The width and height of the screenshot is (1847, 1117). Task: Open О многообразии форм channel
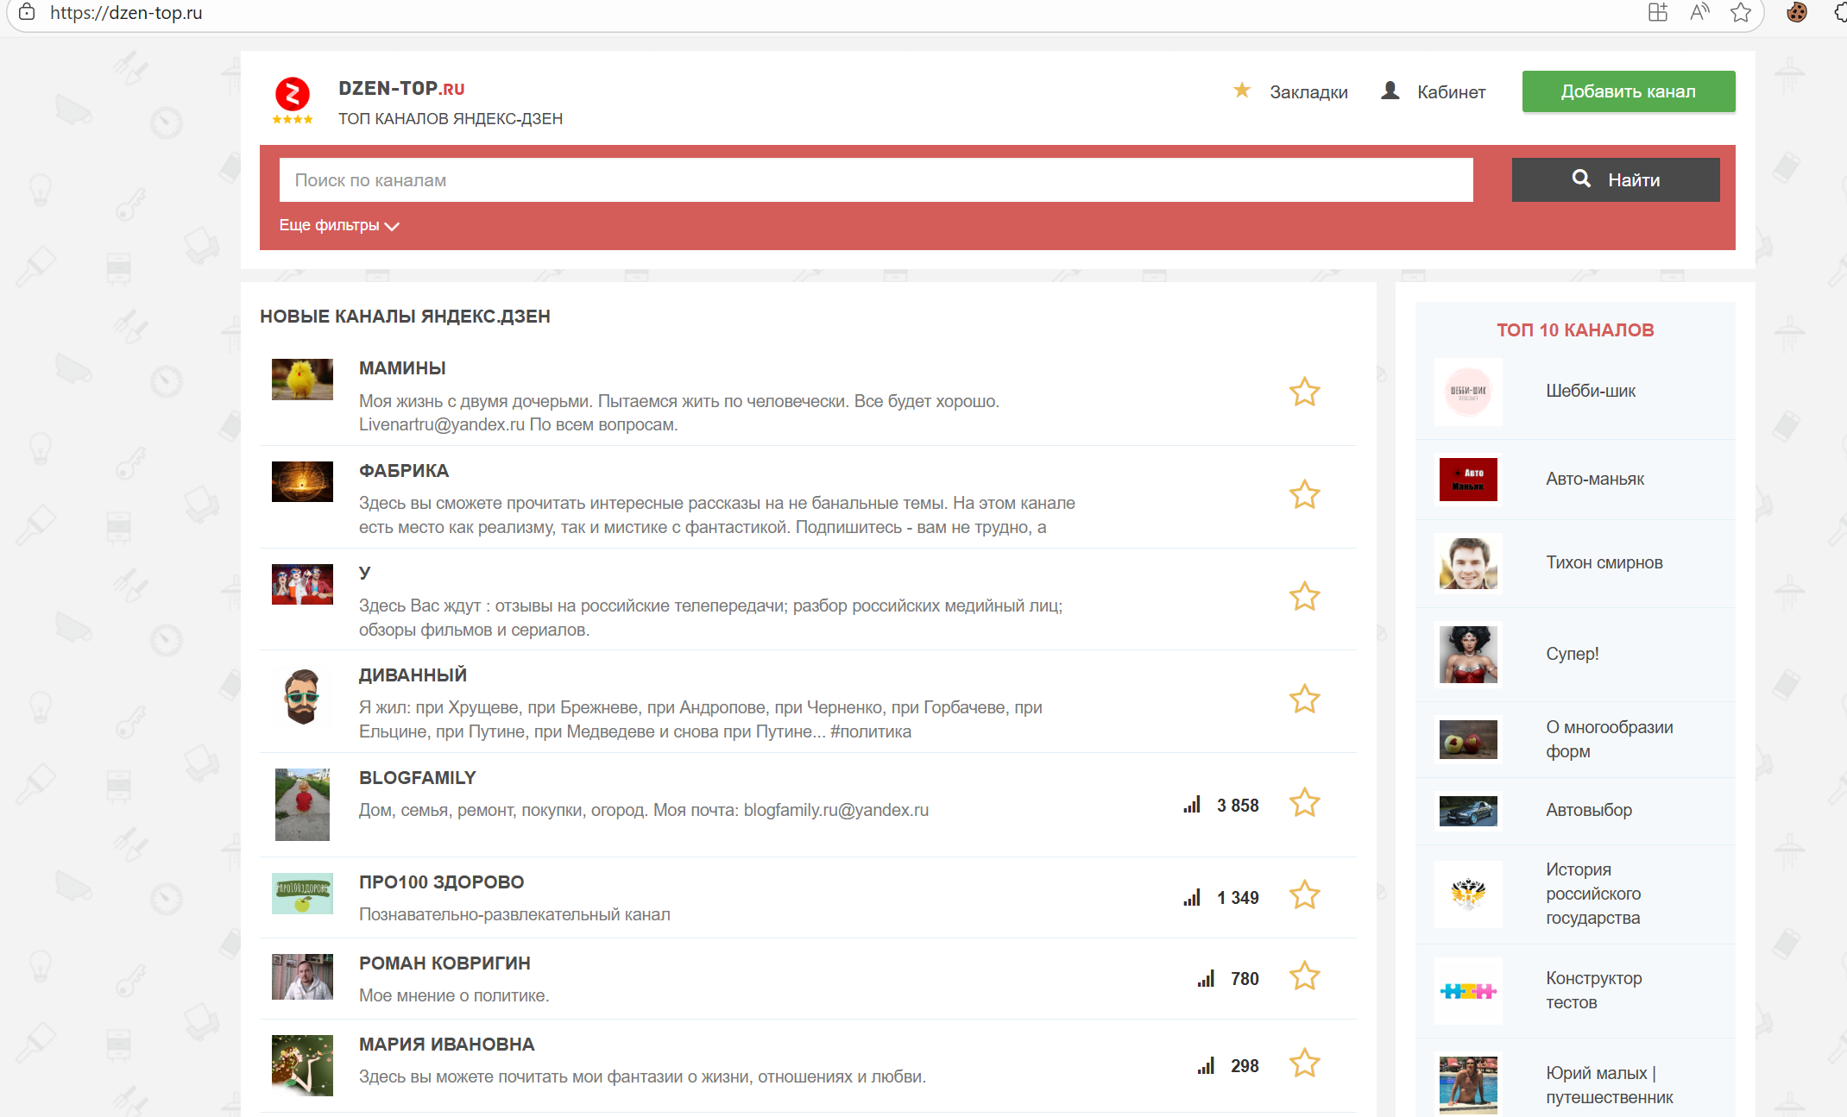point(1609,739)
